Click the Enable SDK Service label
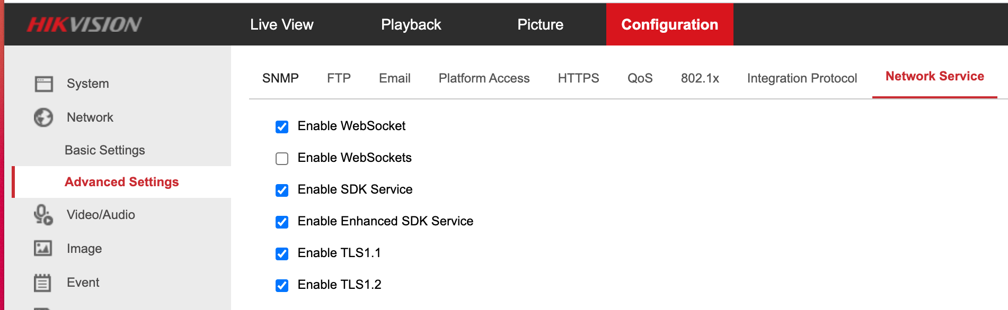 [x=355, y=189]
